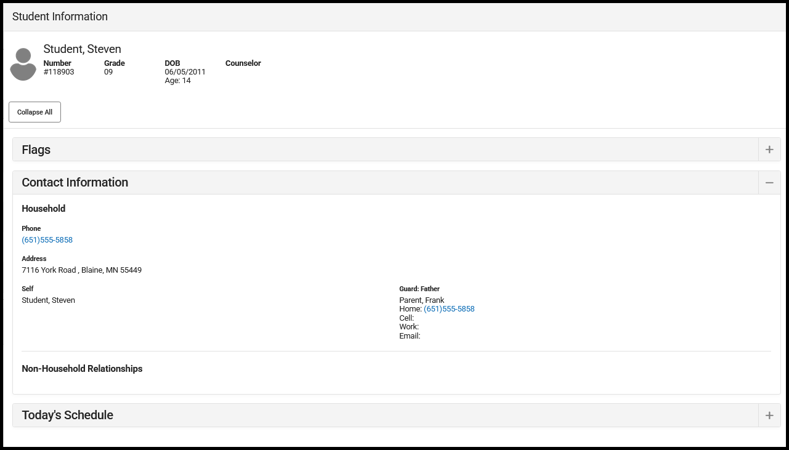Click the Household heading

click(x=43, y=209)
